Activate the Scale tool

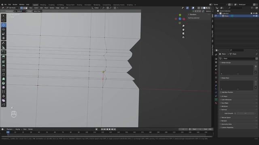[4, 34]
